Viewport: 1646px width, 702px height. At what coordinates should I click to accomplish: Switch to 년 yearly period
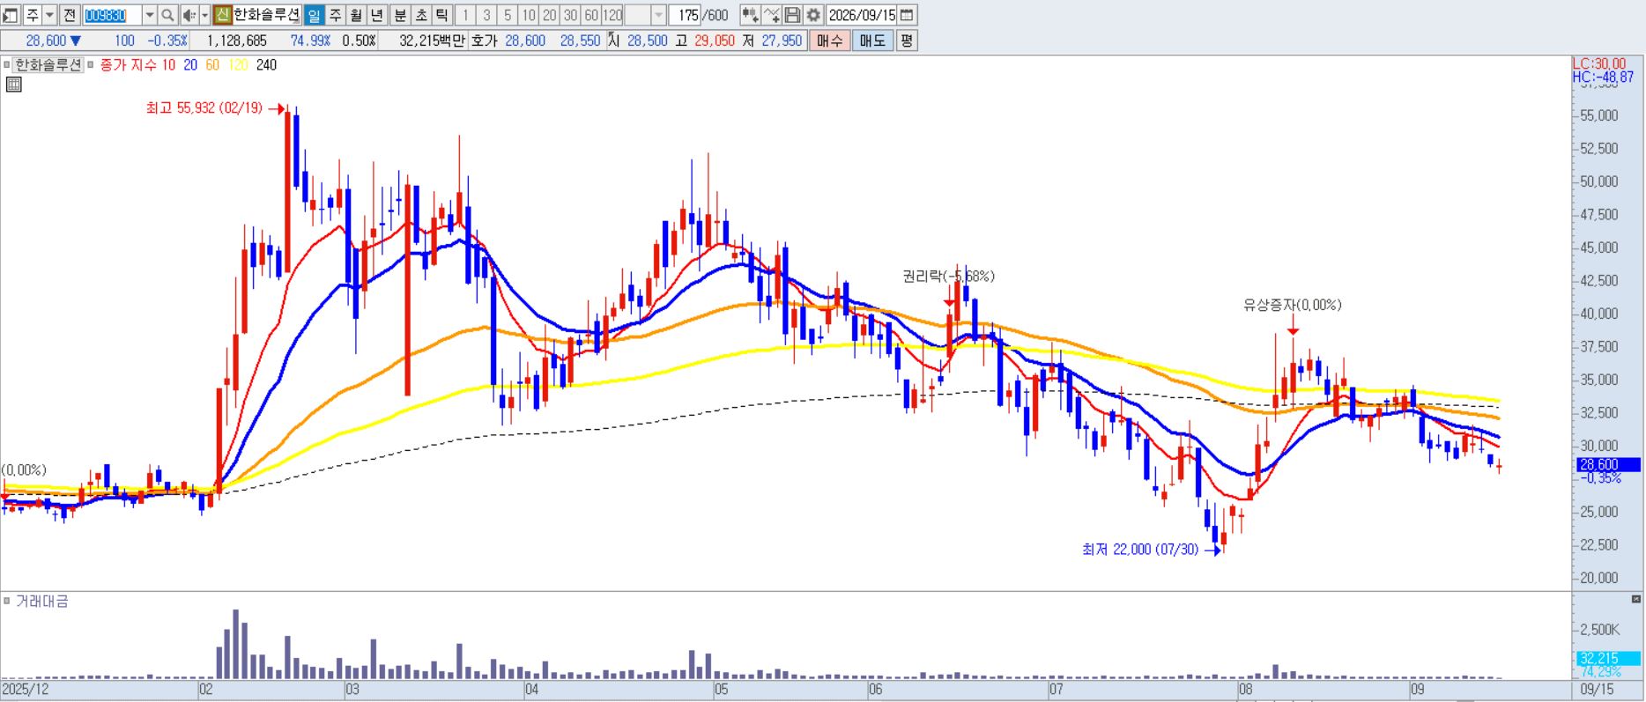click(377, 15)
